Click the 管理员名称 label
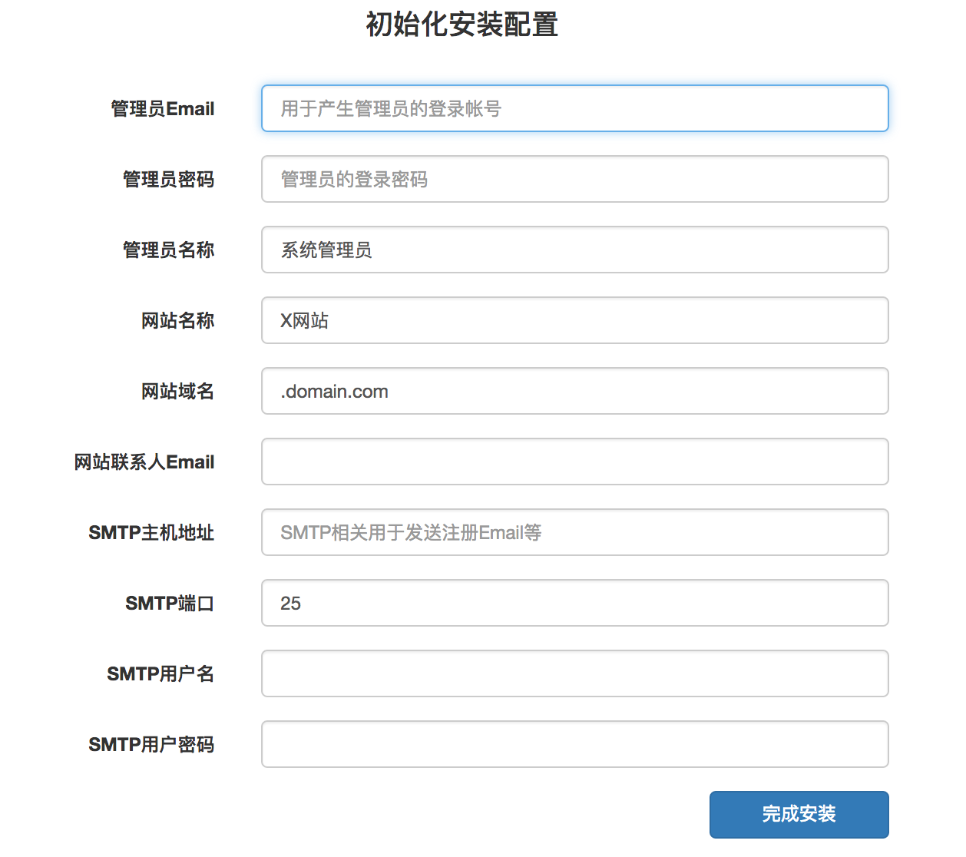 coord(169,250)
